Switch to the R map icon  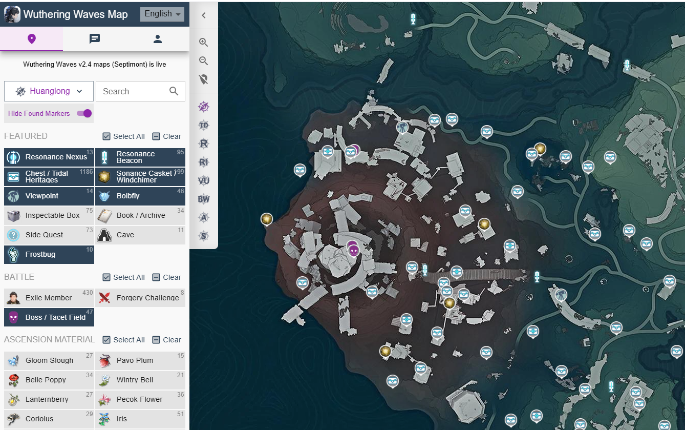point(204,144)
